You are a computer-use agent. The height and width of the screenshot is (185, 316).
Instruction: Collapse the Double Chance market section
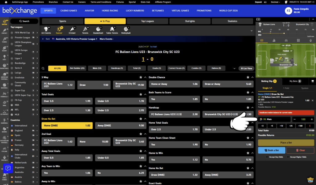tap(252, 77)
